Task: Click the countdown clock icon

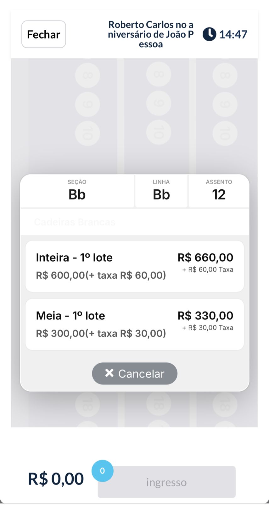Action: pyautogui.click(x=209, y=34)
